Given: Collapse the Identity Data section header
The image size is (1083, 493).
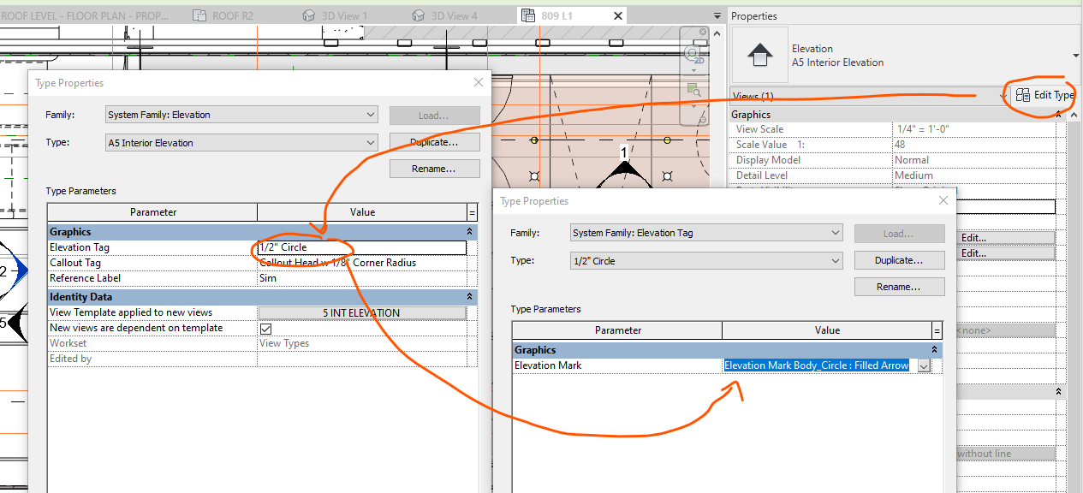Looking at the screenshot, I should click(469, 296).
